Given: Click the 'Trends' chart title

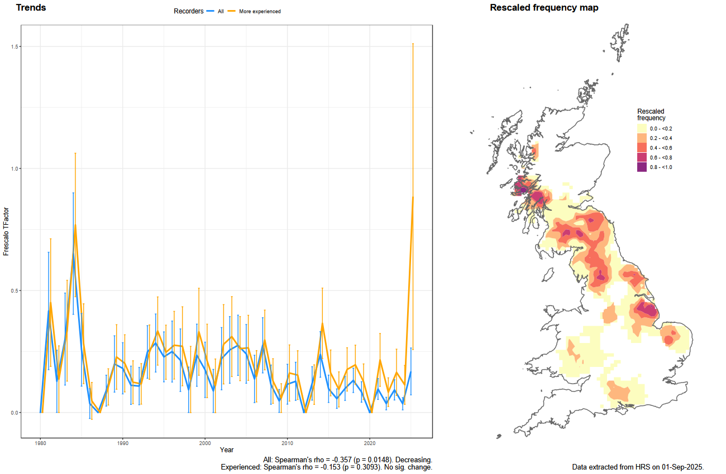Looking at the screenshot, I should click(x=31, y=8).
